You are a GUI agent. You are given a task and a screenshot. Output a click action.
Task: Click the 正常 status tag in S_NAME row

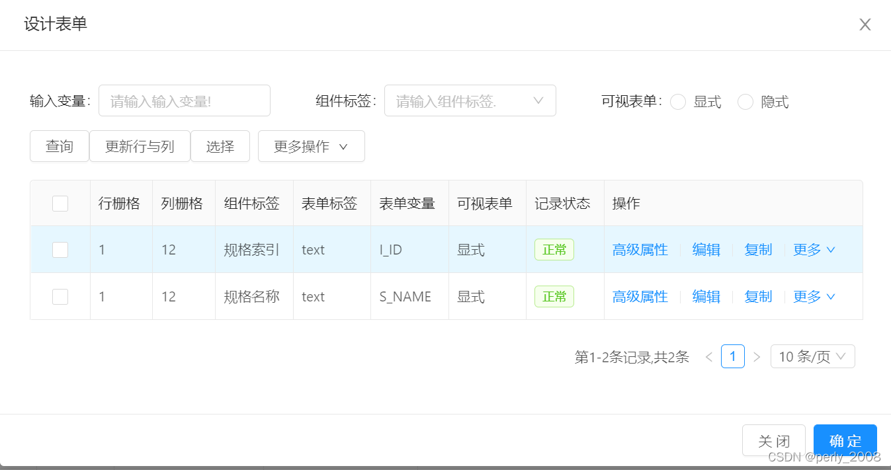tap(554, 296)
